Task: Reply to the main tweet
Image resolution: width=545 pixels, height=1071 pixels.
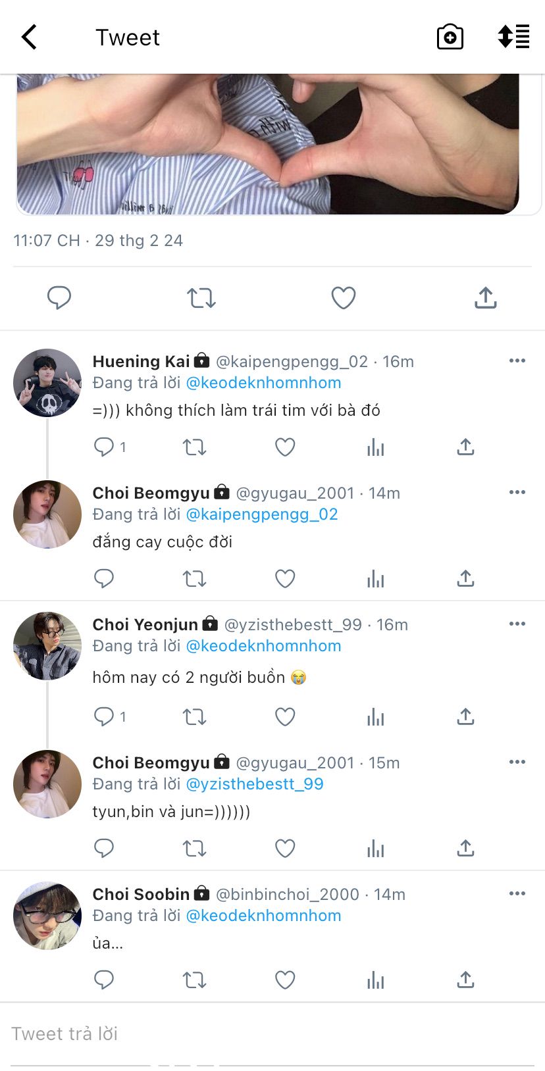Action: pos(59,298)
